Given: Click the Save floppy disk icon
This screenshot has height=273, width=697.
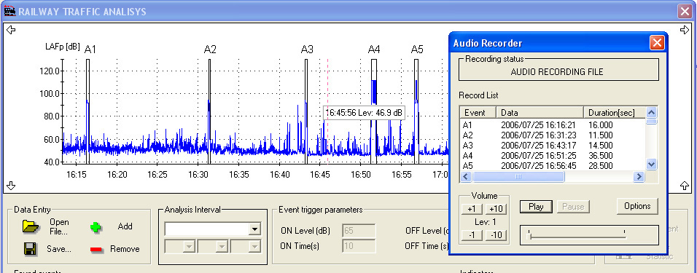Looking at the screenshot, I should pos(31,248).
